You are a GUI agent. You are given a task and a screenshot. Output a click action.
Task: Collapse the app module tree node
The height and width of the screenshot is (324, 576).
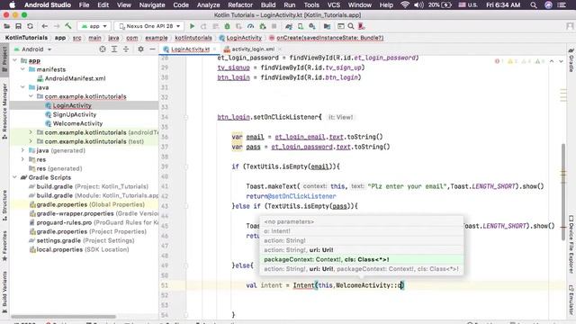coord(15,60)
